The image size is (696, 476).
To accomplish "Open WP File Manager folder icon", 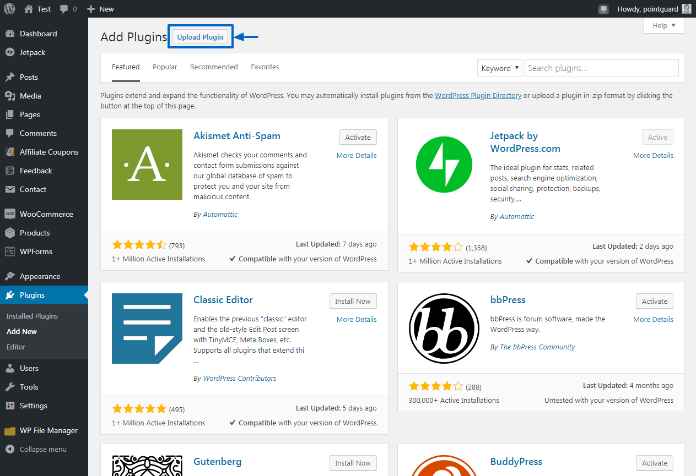I will pyautogui.click(x=10, y=430).
